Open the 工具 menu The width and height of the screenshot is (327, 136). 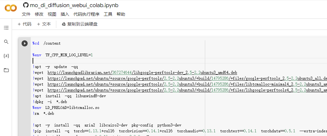click(x=108, y=14)
